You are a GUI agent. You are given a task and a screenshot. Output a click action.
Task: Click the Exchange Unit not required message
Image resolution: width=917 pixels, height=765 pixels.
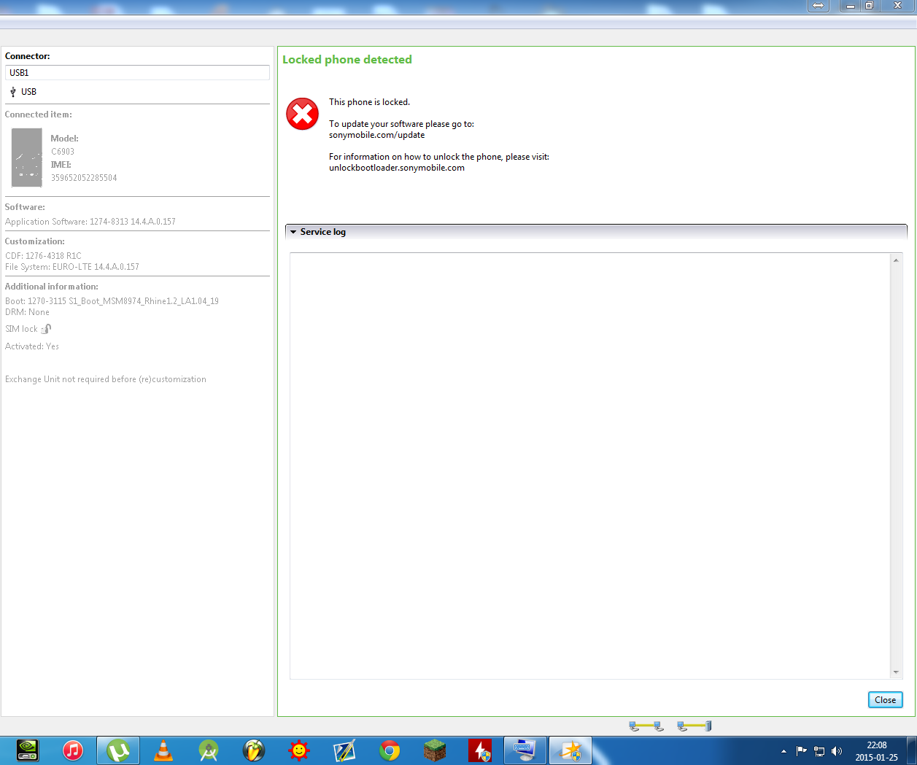pos(106,379)
